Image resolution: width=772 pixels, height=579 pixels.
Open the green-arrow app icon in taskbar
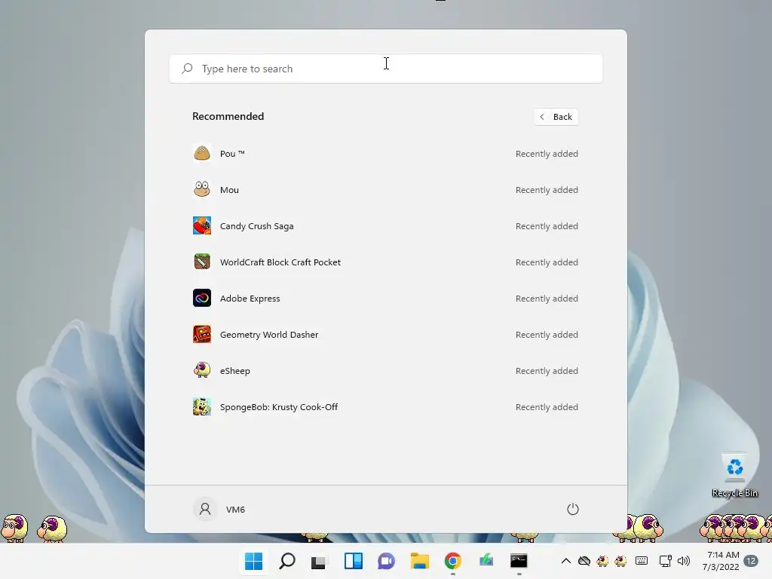click(x=486, y=560)
